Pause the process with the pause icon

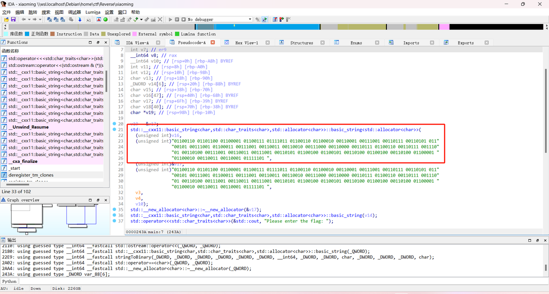[177, 19]
